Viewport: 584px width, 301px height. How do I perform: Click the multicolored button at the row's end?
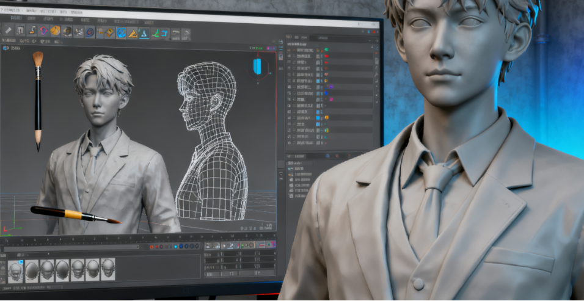[x=271, y=244]
